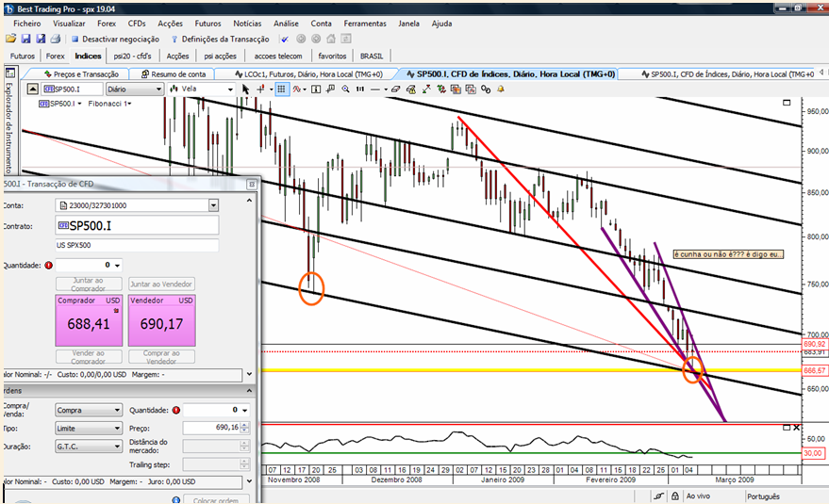The image size is (829, 504).
Task: Click the bell alert icon
Action: [x=500, y=89]
